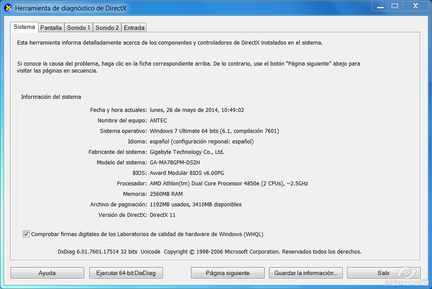The height and width of the screenshot is (289, 432).
Task: Click the DirectX 11 version value
Action: pyautogui.click(x=163, y=215)
